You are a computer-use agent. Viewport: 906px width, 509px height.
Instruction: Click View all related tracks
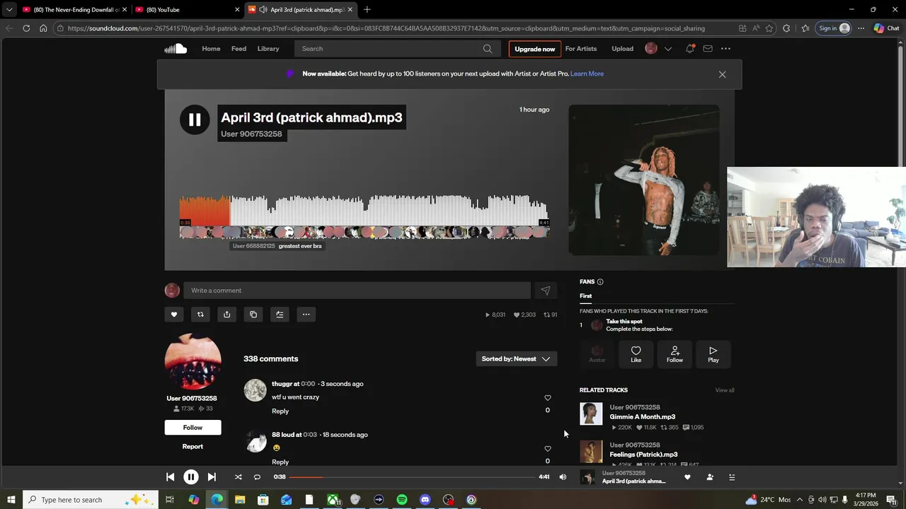coord(725,390)
